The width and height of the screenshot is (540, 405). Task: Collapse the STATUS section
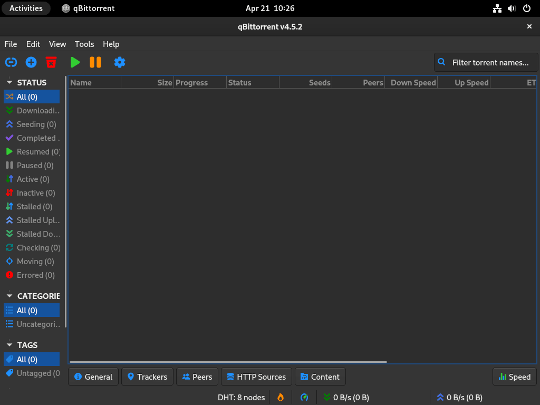[x=8, y=82]
